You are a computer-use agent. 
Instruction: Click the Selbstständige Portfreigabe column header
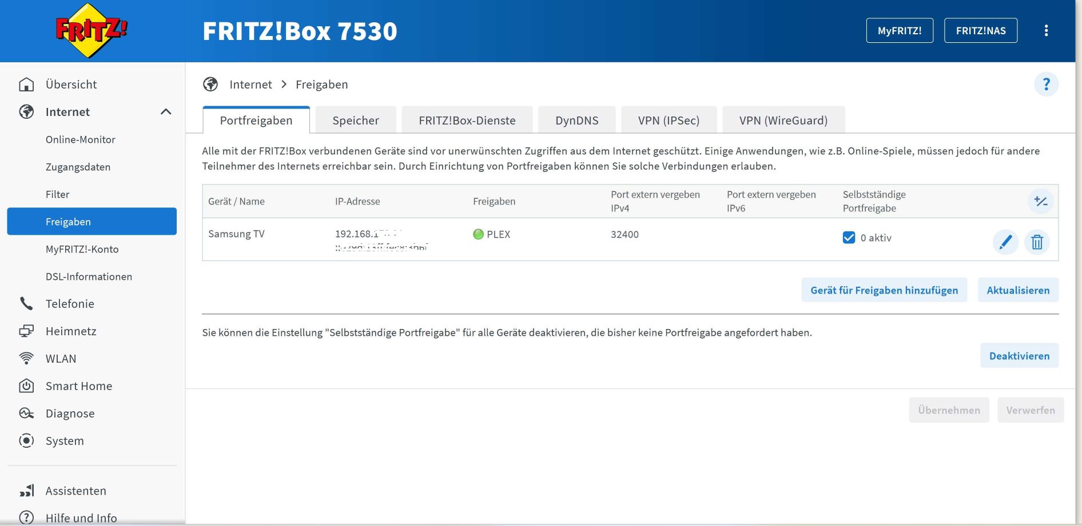[x=874, y=202]
